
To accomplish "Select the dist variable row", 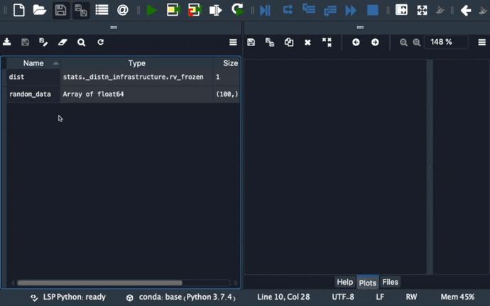I will tap(123, 77).
